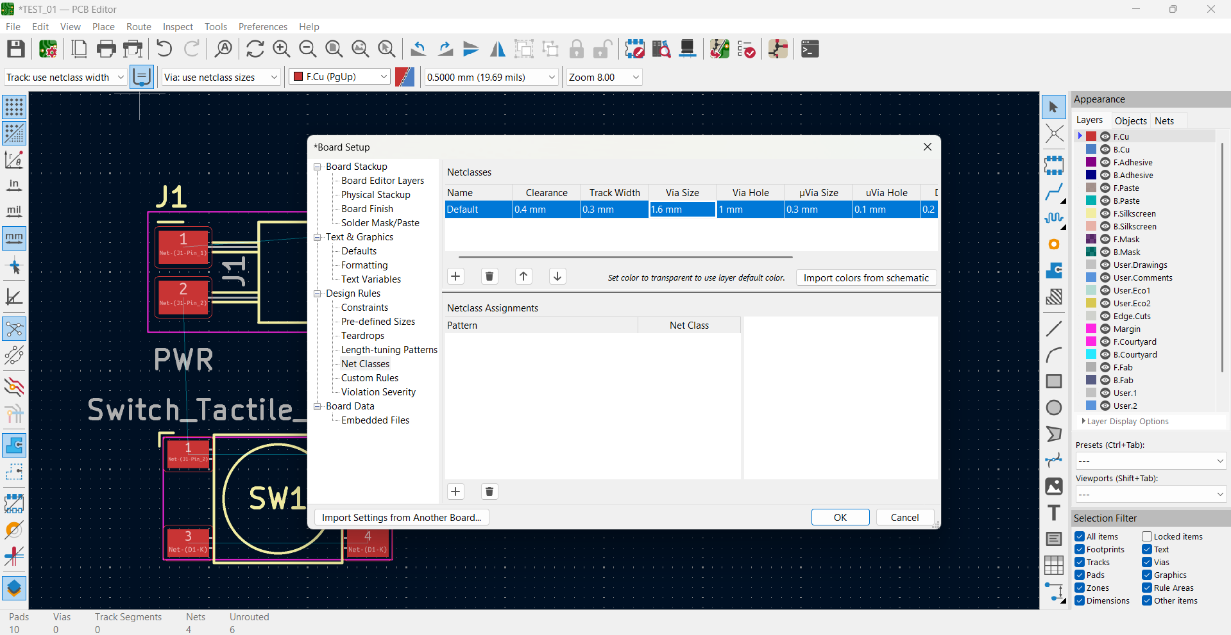
Task: Uncheck the Footprints selection filter
Action: (1080, 549)
